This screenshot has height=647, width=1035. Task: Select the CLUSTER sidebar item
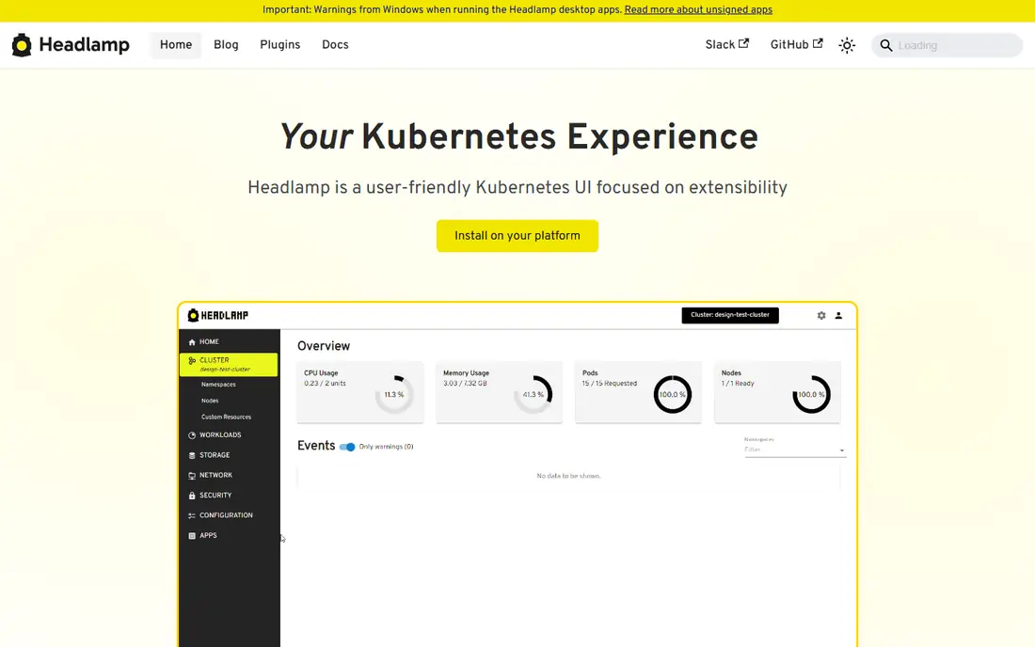click(229, 365)
